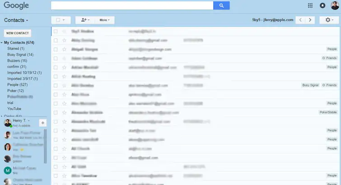Click the People tag on third row
This screenshot has height=185, width=341.
[x=332, y=49]
